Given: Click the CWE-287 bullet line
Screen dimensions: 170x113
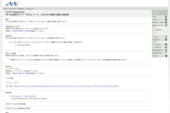Looking at the screenshot, I should coord(47,42).
